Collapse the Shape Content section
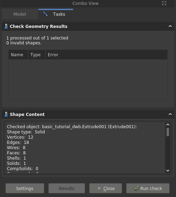This screenshot has width=176, height=197. coord(170,114)
